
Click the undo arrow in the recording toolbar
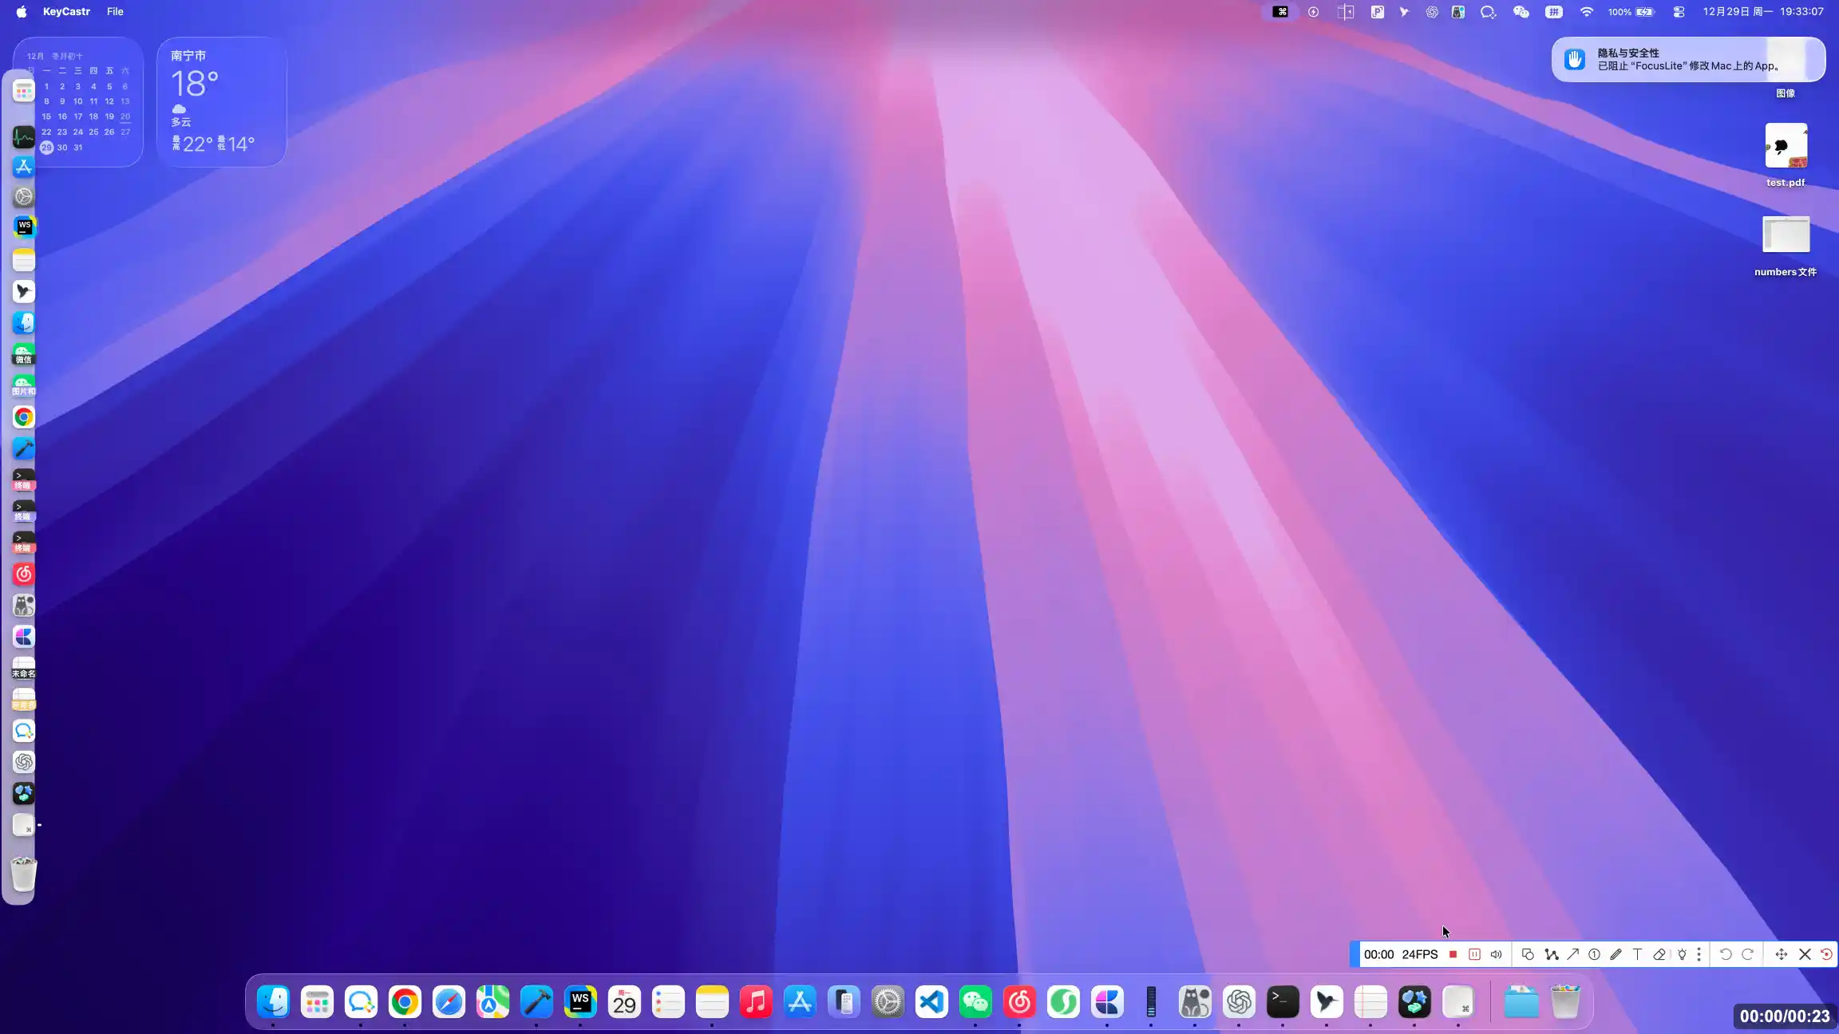tap(1725, 954)
